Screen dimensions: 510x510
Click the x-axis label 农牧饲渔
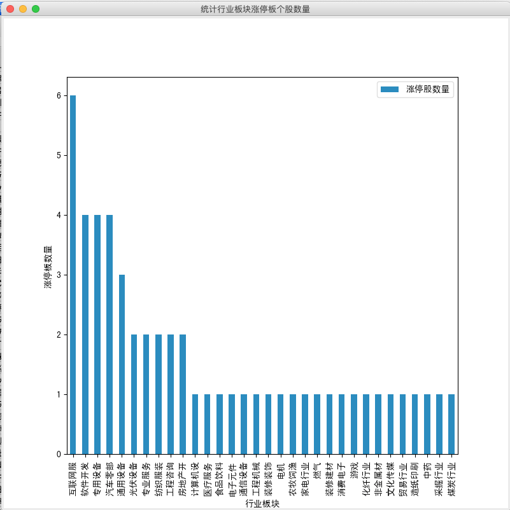coord(293,479)
